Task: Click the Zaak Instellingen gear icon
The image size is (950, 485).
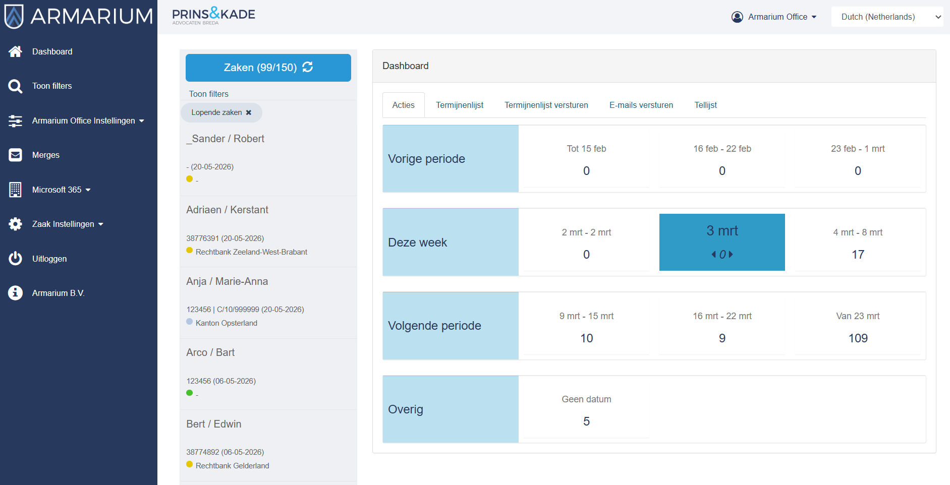Action: [x=15, y=224]
